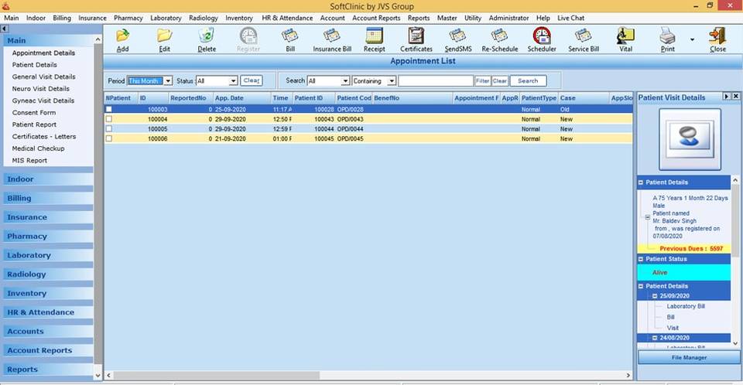Viewport: 743px width, 385px height.
Task: Select the Visit tree entry under 25/09/2020
Action: 673,328
